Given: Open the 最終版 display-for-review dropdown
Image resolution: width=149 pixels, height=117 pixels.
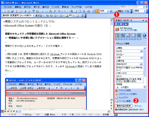Looking at the screenshot, I should click(34, 15).
